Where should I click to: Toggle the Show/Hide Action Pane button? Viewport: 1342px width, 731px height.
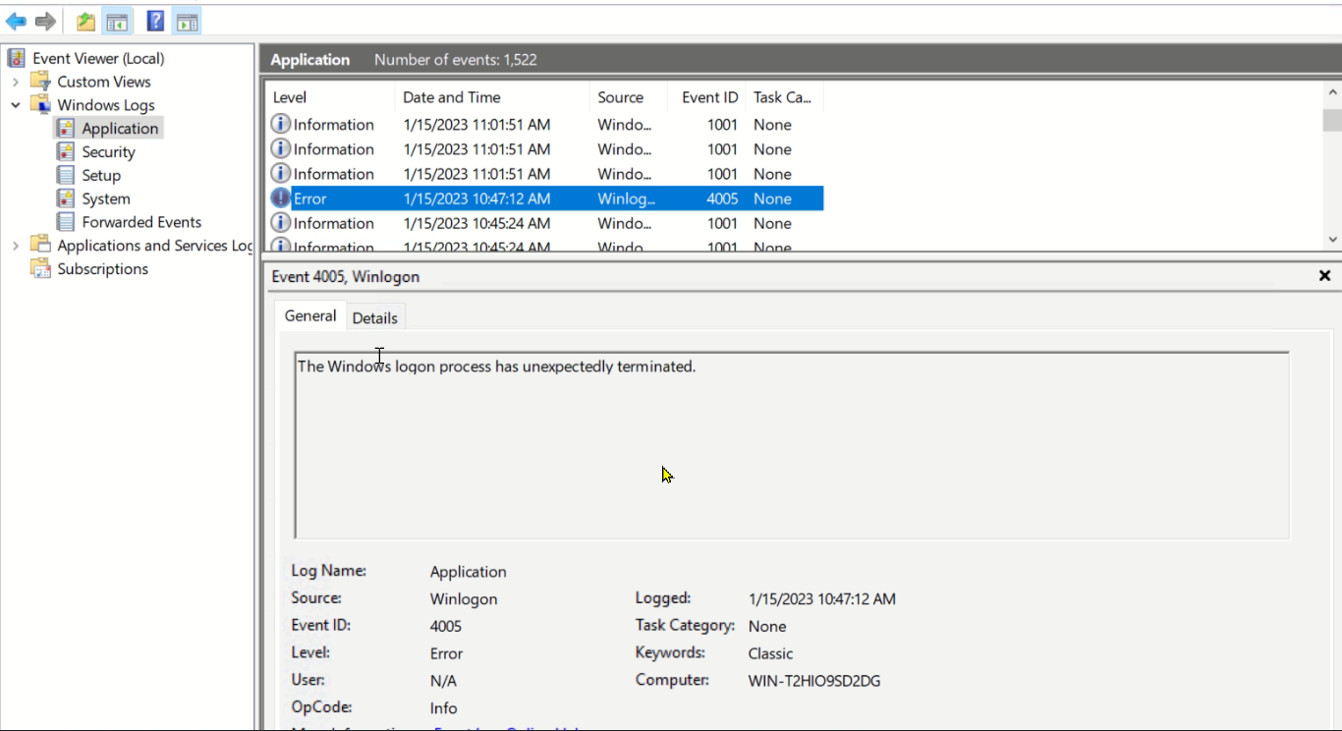pos(186,21)
